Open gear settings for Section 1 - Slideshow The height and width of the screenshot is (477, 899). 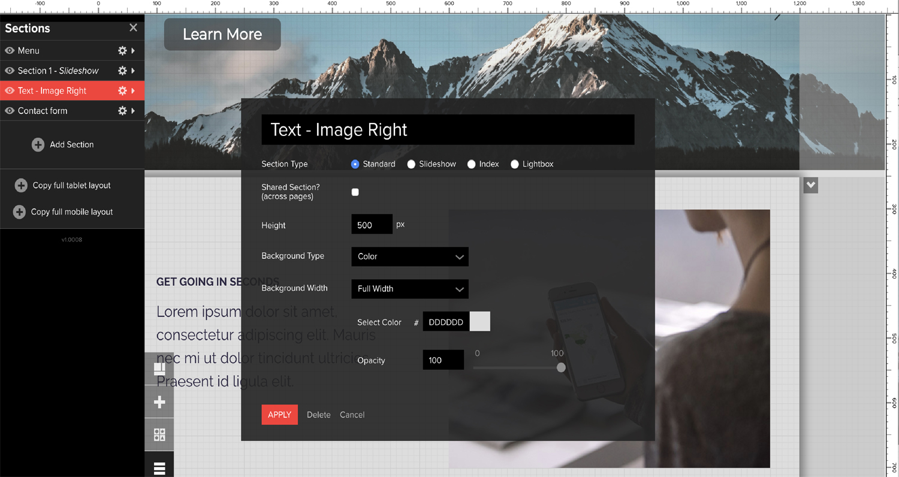pyautogui.click(x=122, y=71)
